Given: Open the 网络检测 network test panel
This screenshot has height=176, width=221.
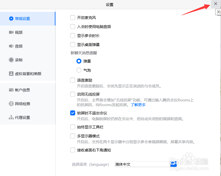Looking at the screenshot, I should pos(20,104).
